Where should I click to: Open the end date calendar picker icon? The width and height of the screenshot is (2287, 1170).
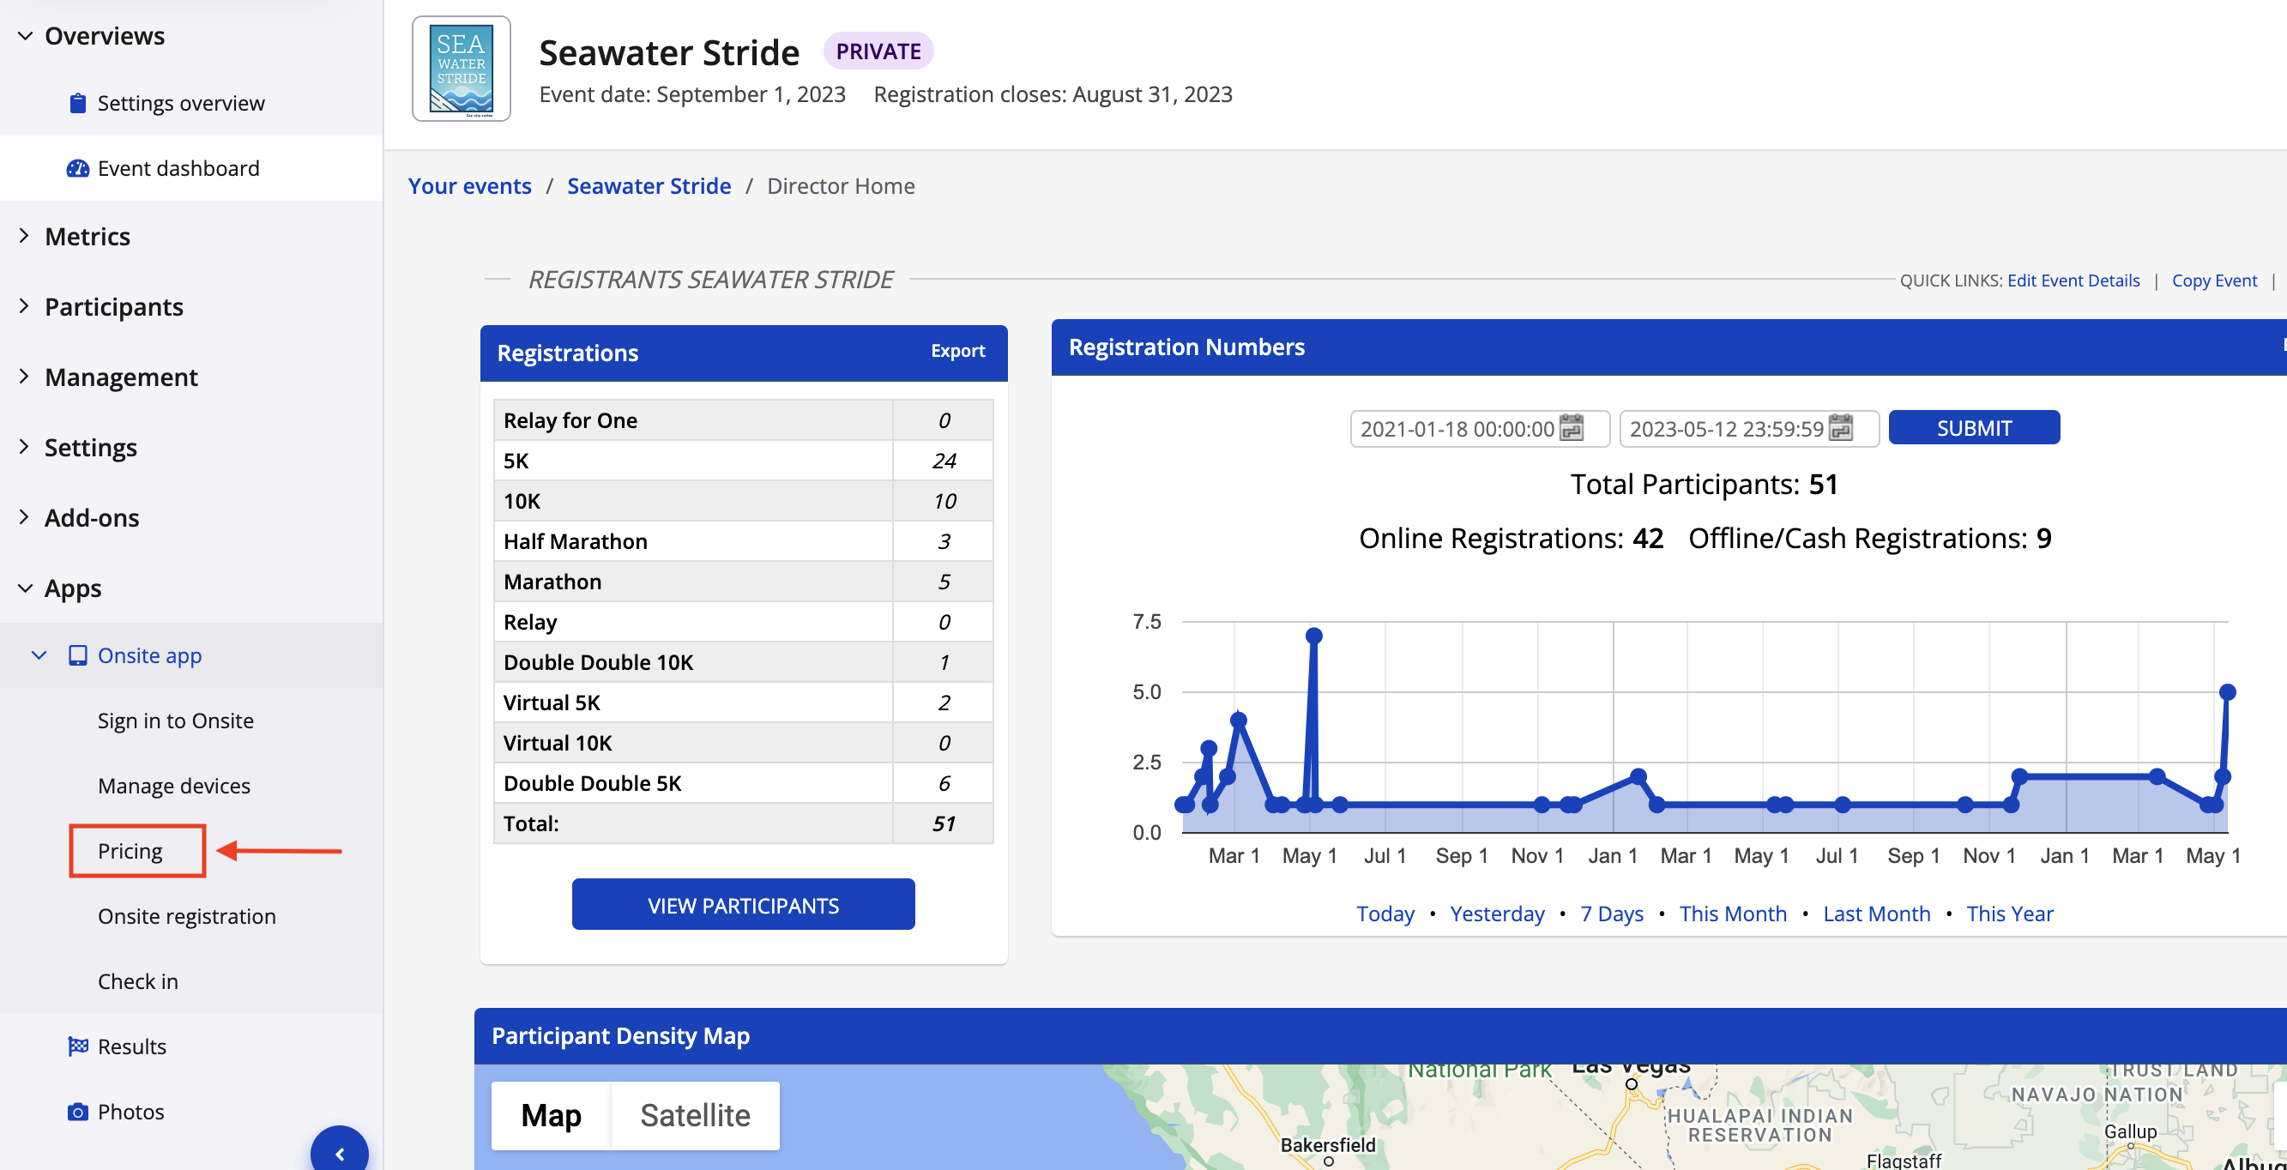pyautogui.click(x=1841, y=428)
